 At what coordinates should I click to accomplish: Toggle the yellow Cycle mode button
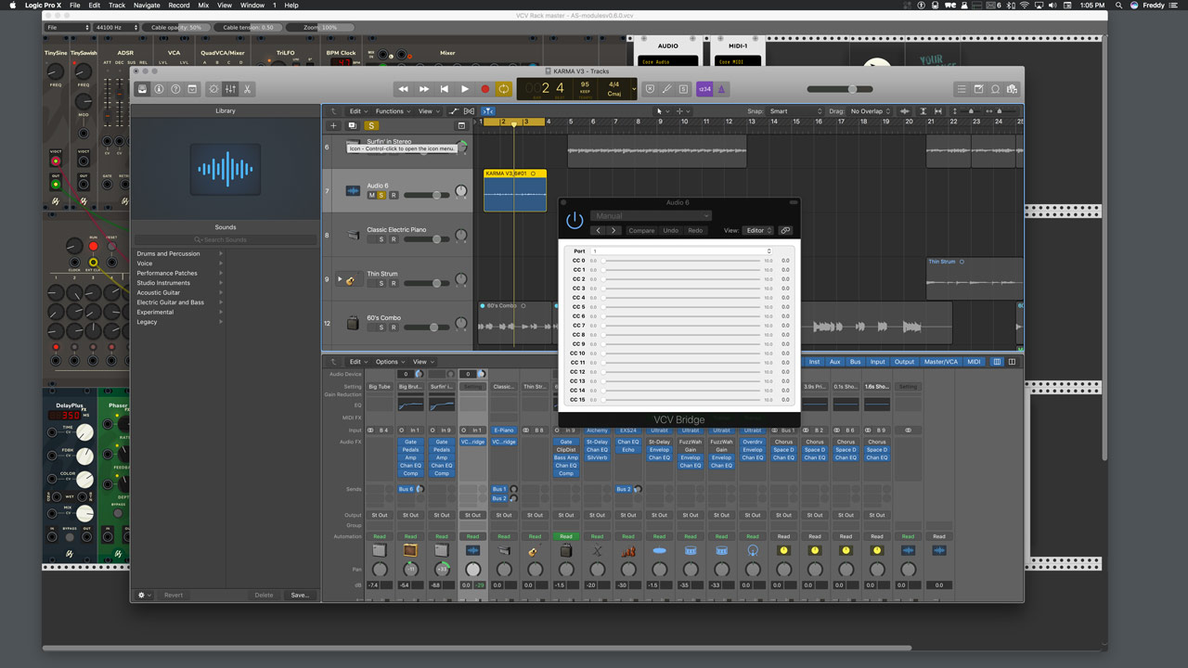504,89
